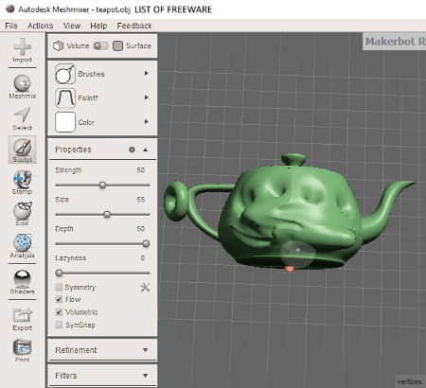Open the File menu

[x=11, y=26]
